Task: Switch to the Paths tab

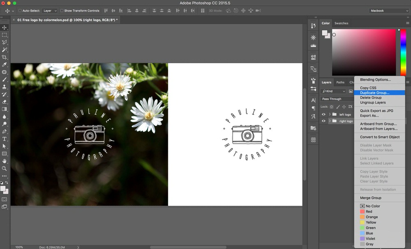Action: pyautogui.click(x=340, y=82)
